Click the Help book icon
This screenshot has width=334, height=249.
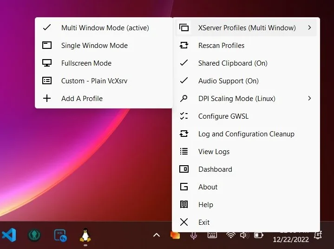(184, 204)
